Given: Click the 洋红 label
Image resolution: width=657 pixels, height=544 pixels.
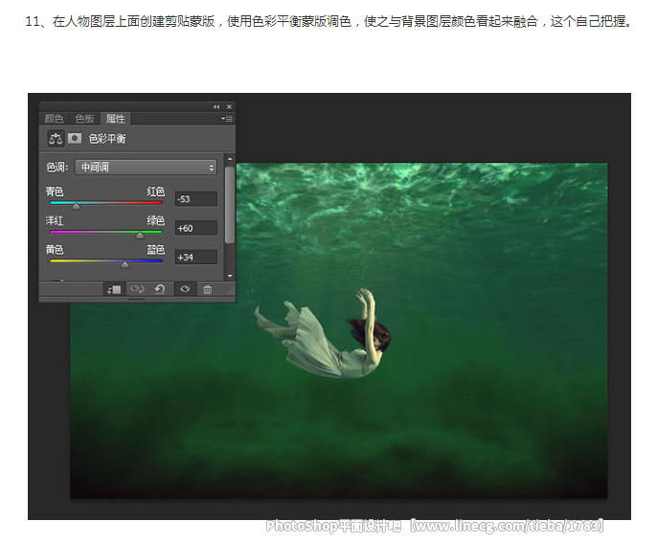Looking at the screenshot, I should click(x=55, y=220).
